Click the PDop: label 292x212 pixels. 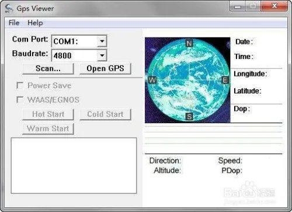232,171
